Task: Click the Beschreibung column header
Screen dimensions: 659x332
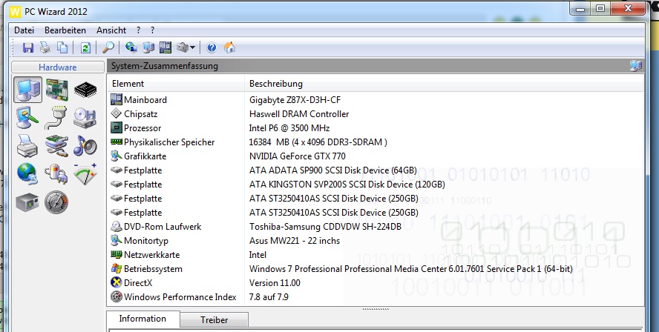Action: [444, 84]
